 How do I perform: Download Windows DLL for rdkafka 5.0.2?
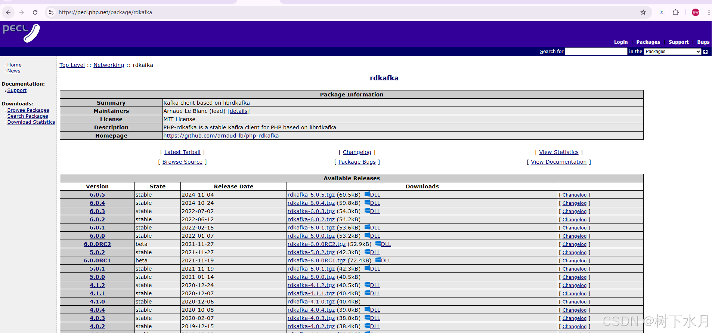[x=372, y=252]
